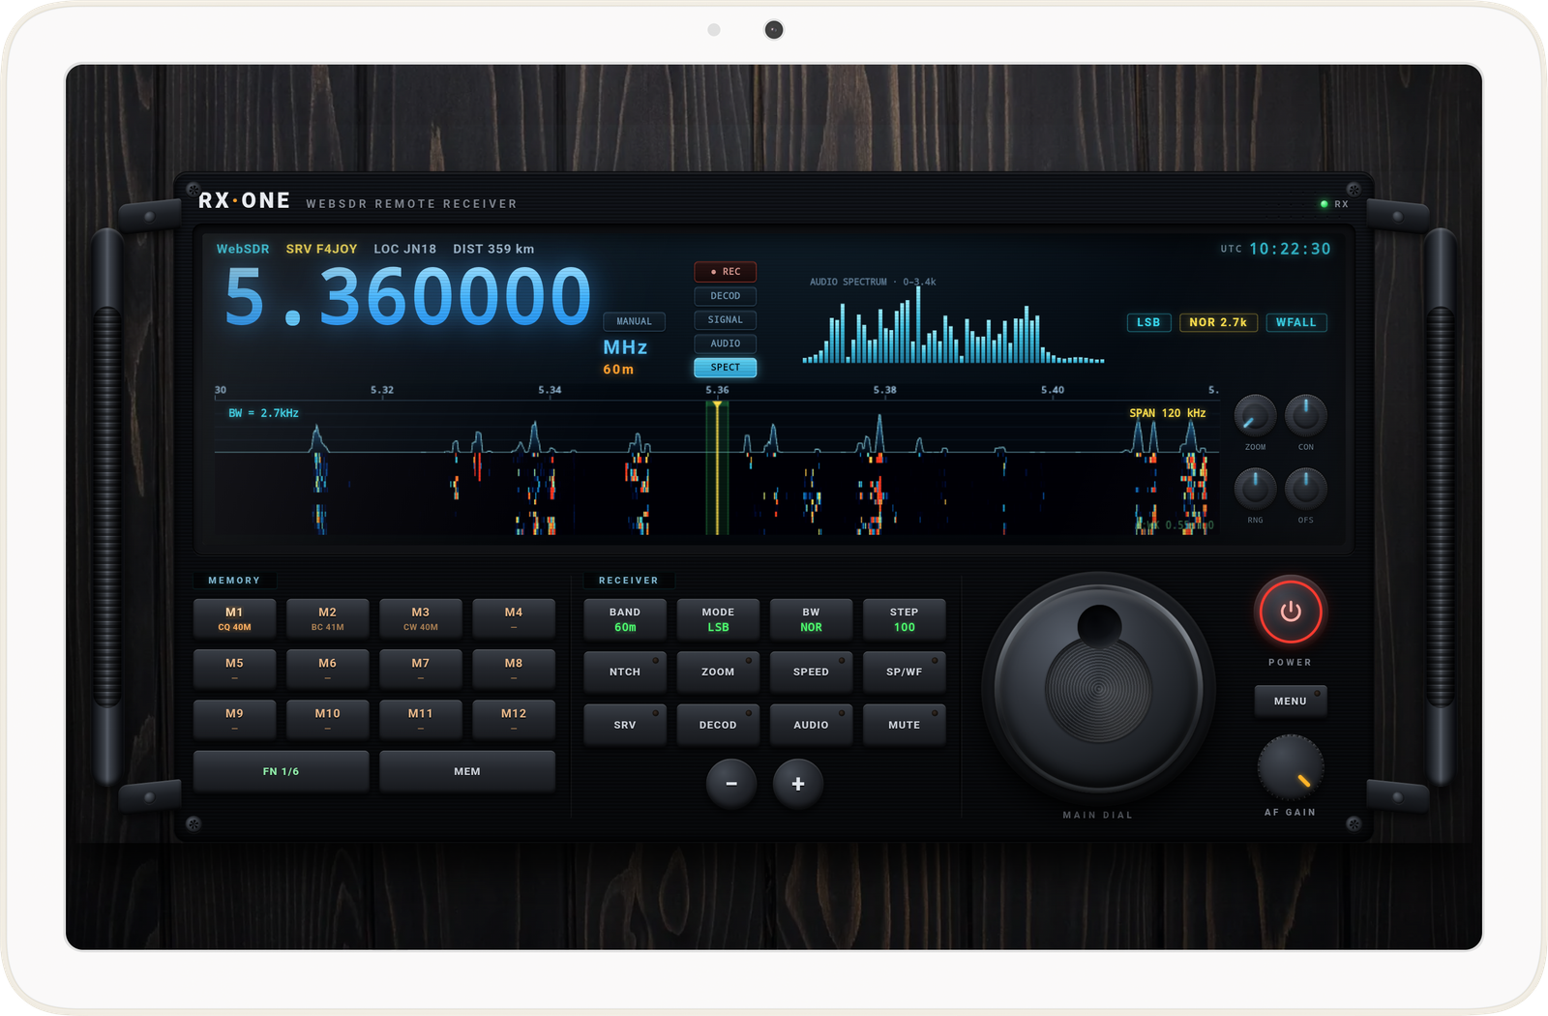This screenshot has height=1016, width=1548.
Task: Click the RNG range knob
Action: 1255,489
